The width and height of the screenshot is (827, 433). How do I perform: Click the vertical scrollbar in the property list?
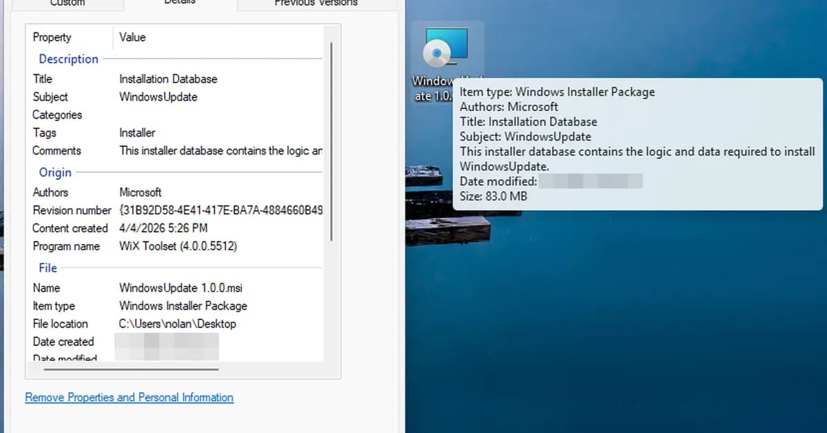[x=331, y=141]
